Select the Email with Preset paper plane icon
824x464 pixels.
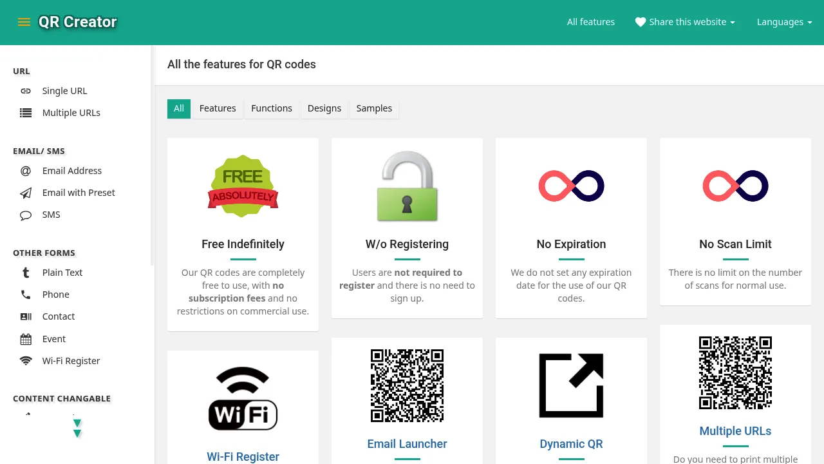pos(26,193)
